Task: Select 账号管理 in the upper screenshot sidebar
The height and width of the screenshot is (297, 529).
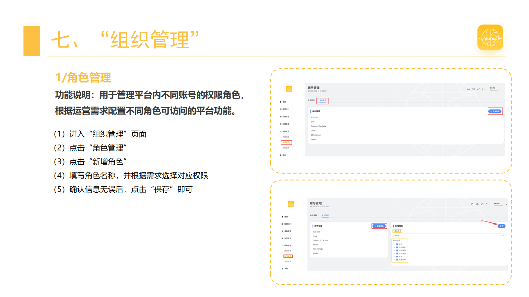Action: point(286,143)
